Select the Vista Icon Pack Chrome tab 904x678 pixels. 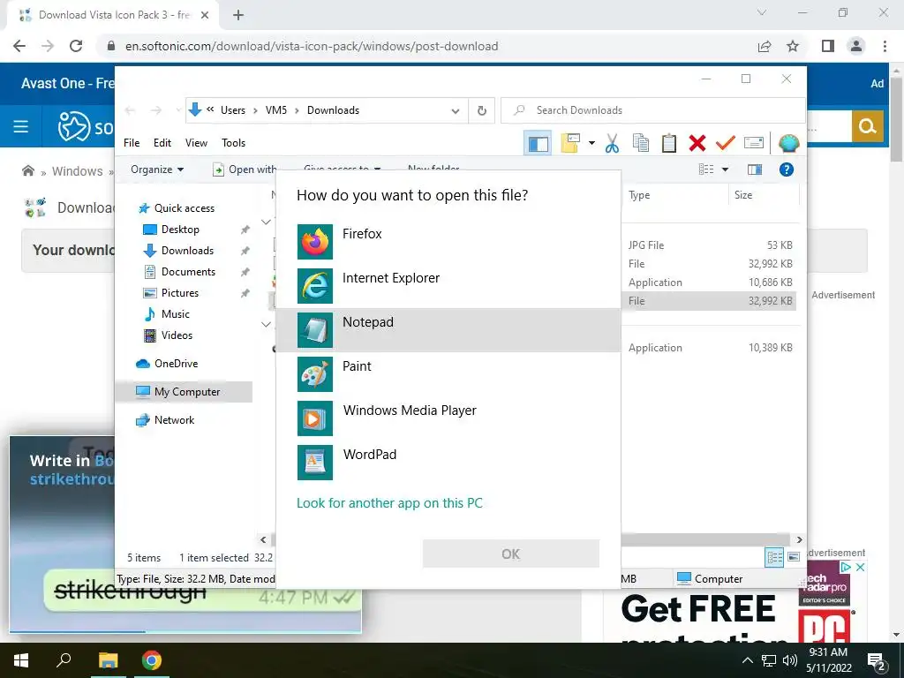(112, 16)
